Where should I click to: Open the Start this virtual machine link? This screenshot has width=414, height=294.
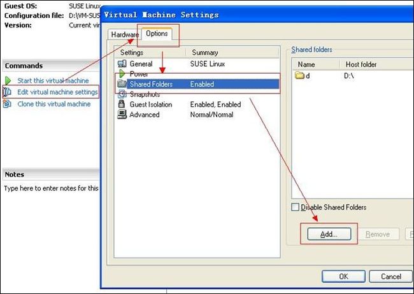pos(53,80)
